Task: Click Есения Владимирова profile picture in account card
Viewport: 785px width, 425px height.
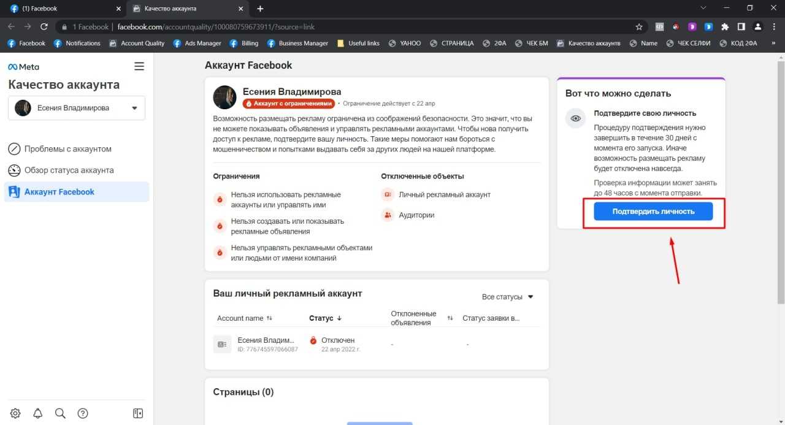Action: pyautogui.click(x=224, y=97)
